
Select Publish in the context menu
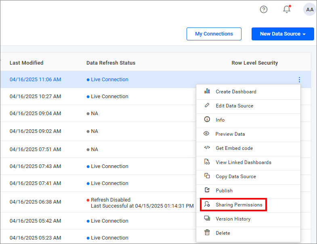click(224, 191)
